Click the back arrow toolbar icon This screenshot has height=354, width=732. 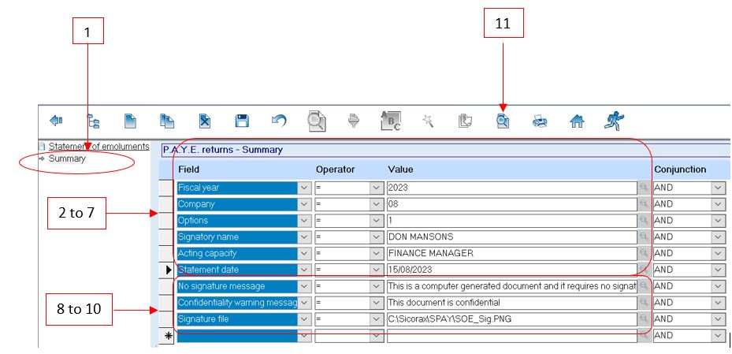click(x=56, y=121)
